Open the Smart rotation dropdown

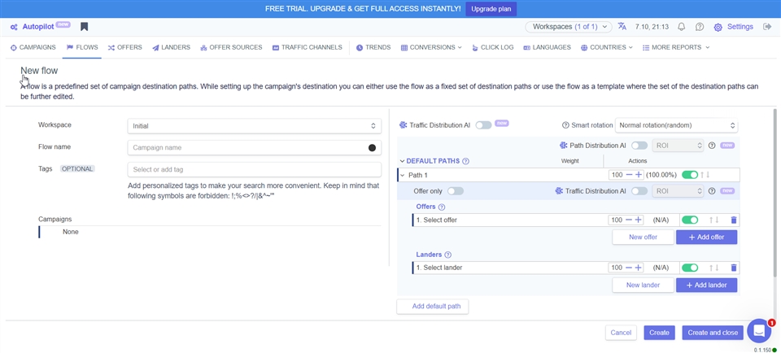click(676, 125)
